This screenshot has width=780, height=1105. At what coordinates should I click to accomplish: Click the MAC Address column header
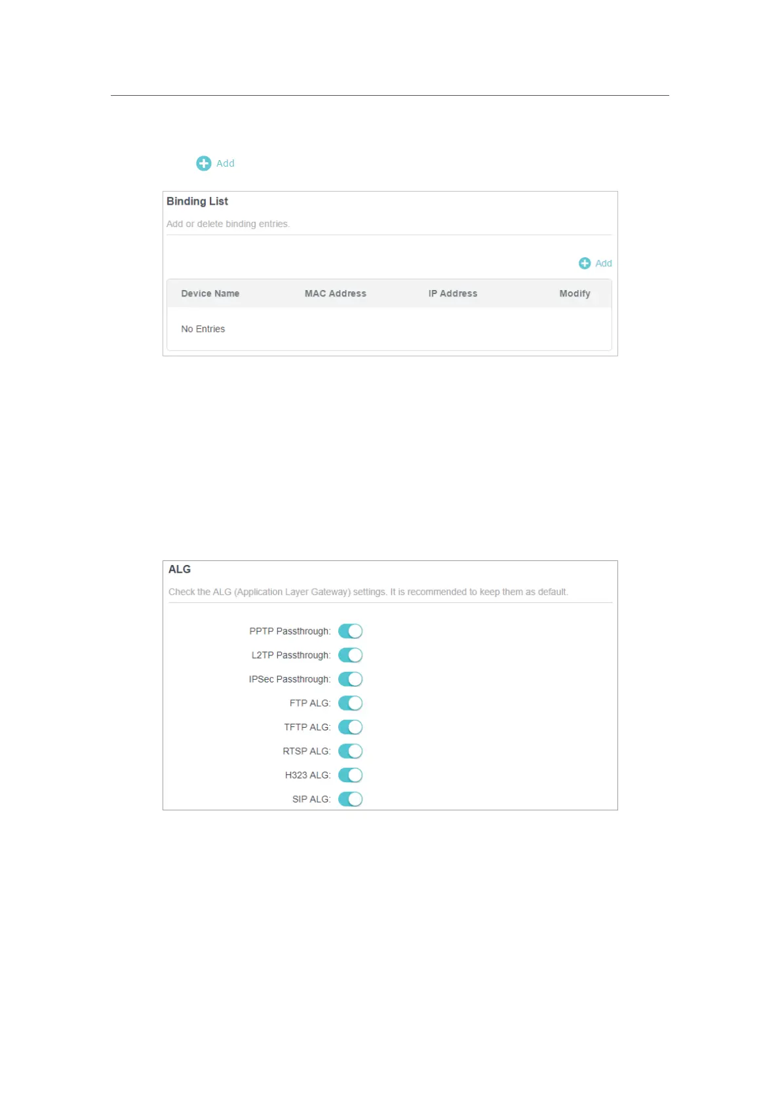336,293
